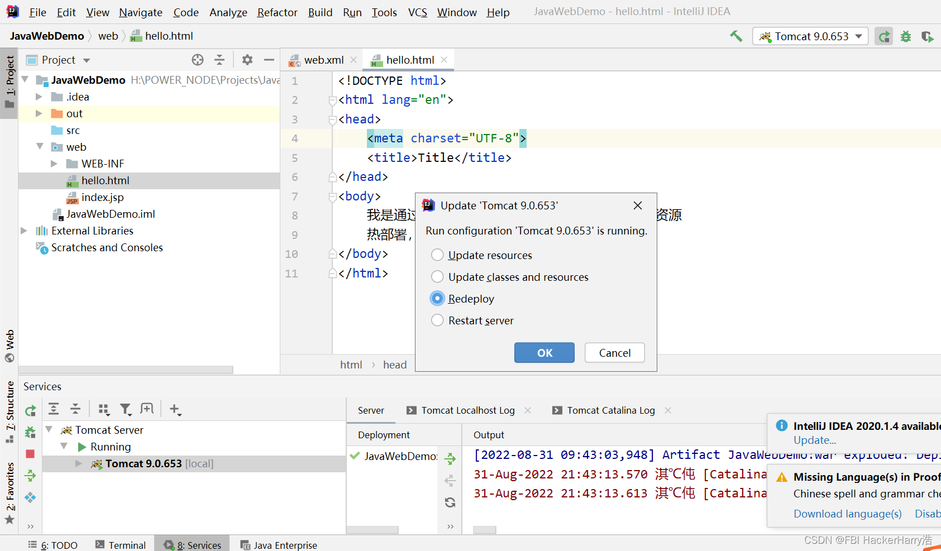Select the Restart server radio button
The width and height of the screenshot is (941, 551).
pyautogui.click(x=437, y=320)
